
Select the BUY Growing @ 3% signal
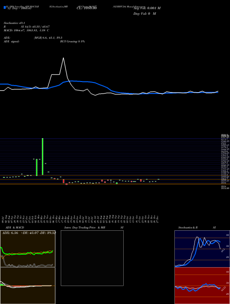coord(72,41)
